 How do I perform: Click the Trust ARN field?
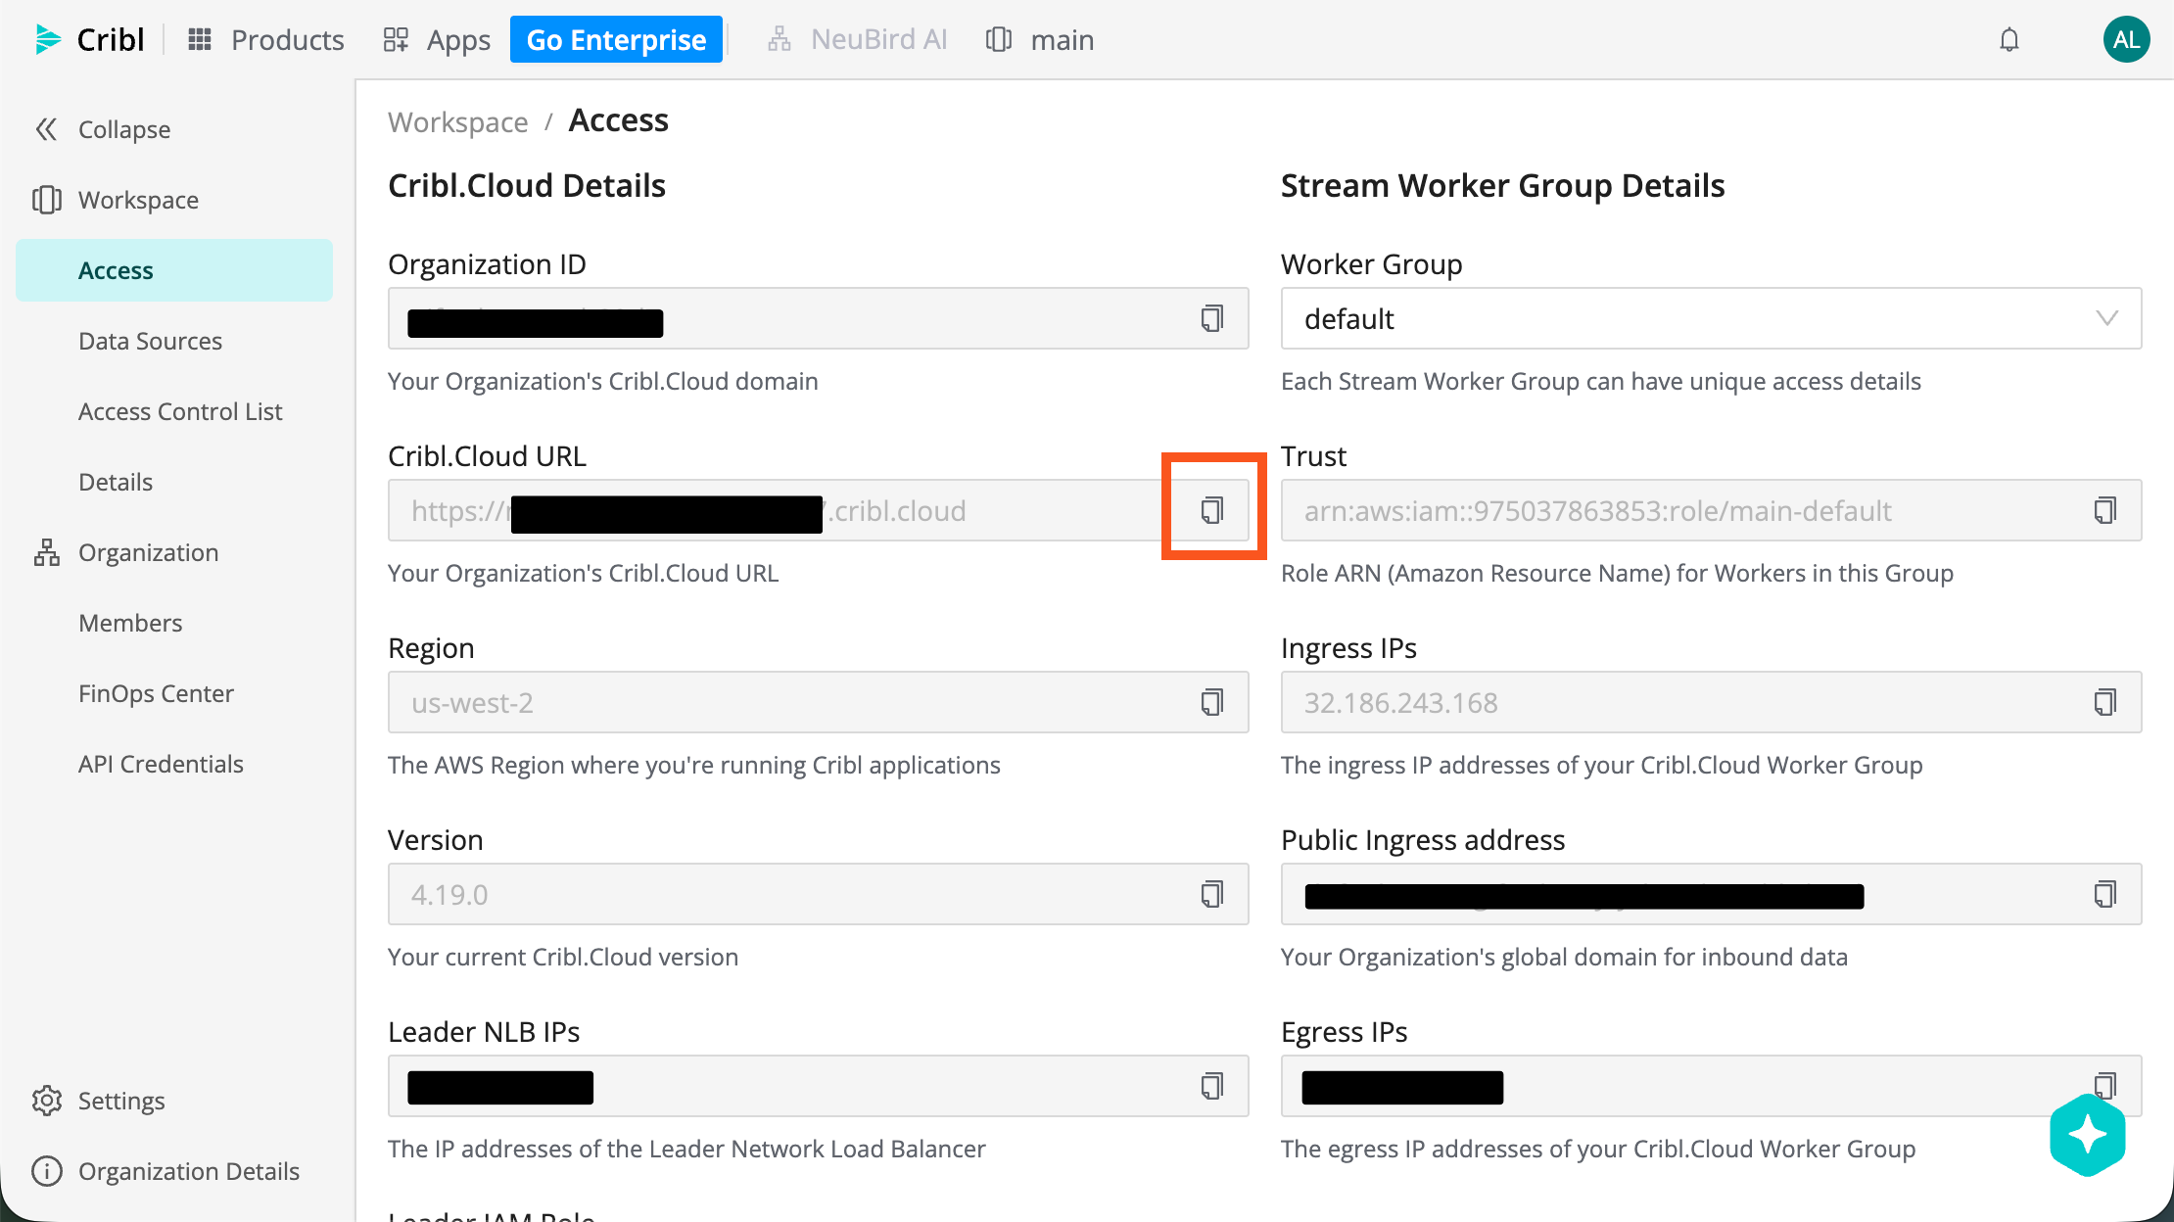[1711, 510]
